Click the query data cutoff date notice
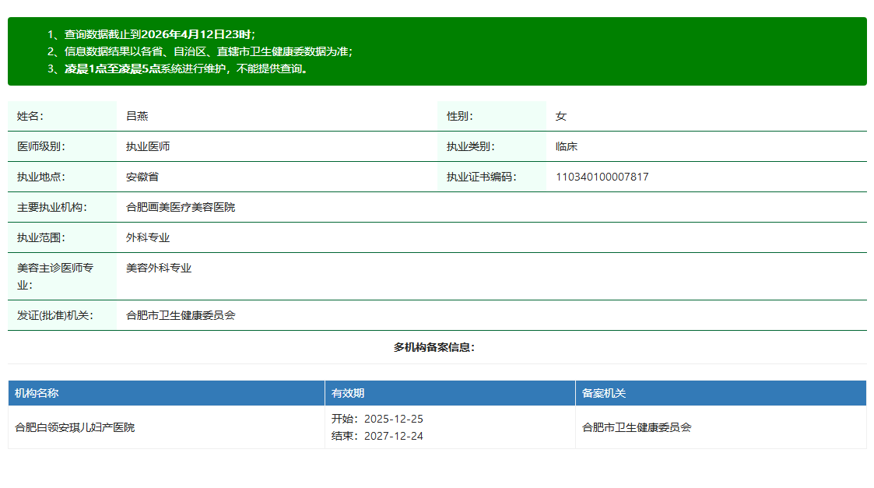874x488 pixels. 160,34
